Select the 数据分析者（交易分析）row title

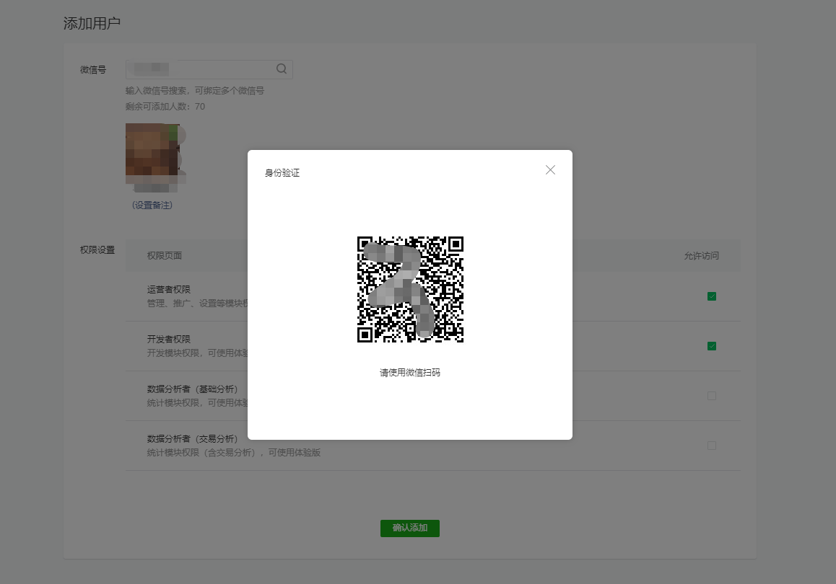click(192, 438)
